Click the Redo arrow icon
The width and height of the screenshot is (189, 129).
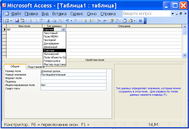coord(76,21)
